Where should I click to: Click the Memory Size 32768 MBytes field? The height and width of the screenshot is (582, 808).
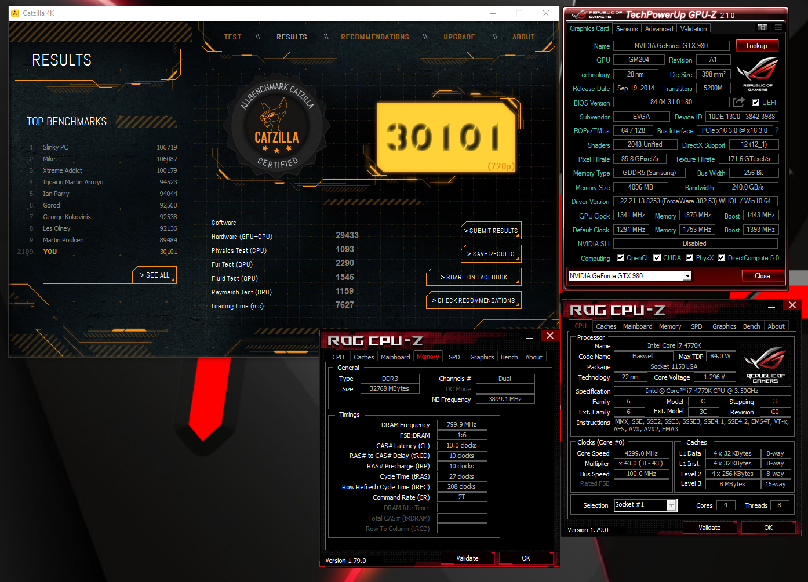390,389
